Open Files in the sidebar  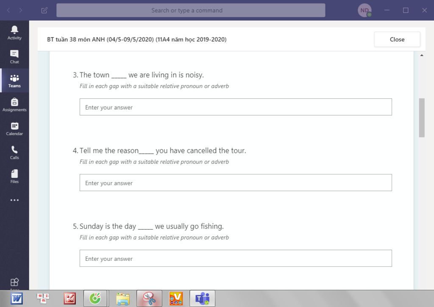(x=14, y=177)
